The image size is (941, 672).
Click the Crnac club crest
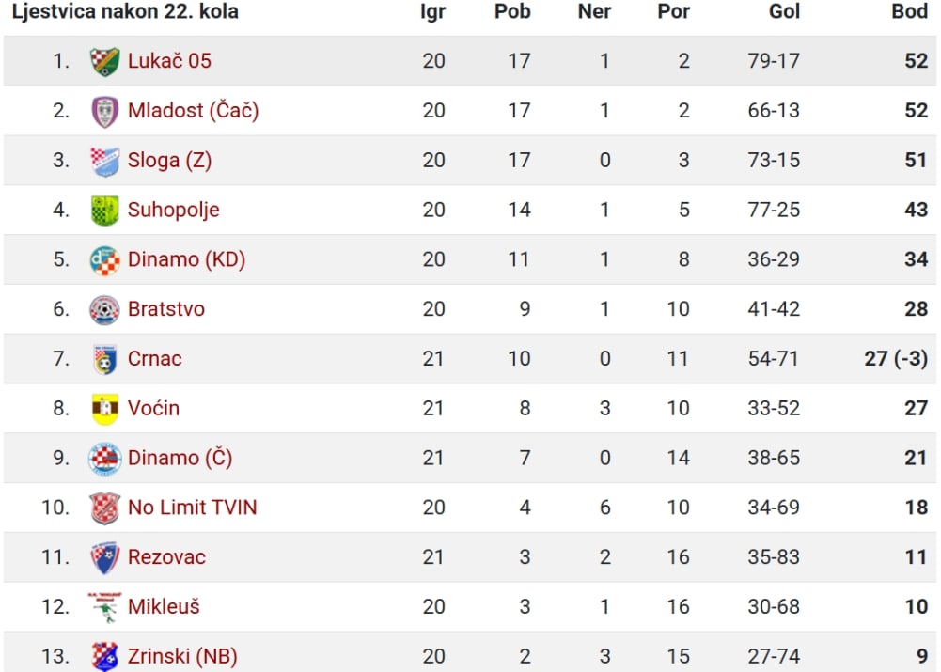coord(105,359)
